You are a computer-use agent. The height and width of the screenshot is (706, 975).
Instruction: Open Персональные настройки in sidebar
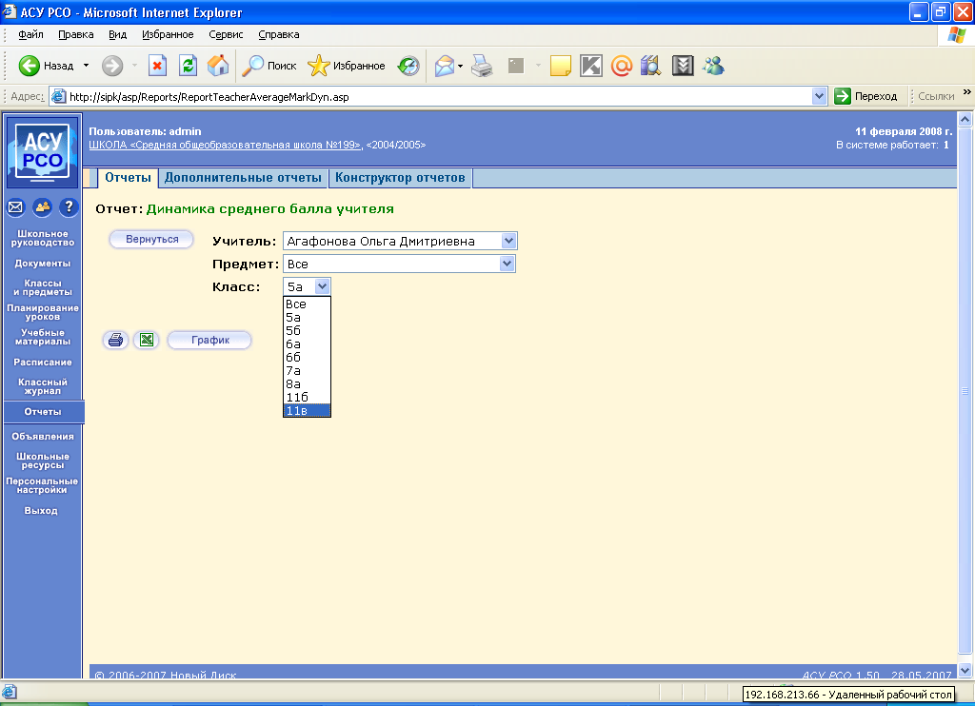[x=42, y=485]
